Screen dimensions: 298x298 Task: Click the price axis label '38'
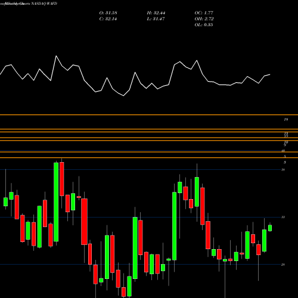283,170
